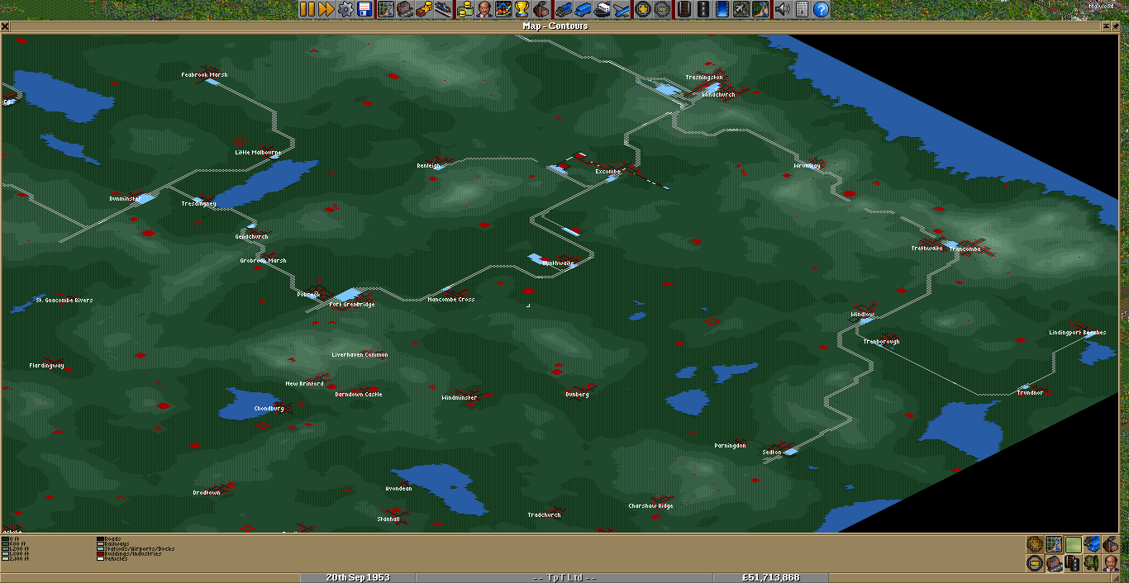Open company finances coins icon
The image size is (1129, 583).
click(x=465, y=10)
